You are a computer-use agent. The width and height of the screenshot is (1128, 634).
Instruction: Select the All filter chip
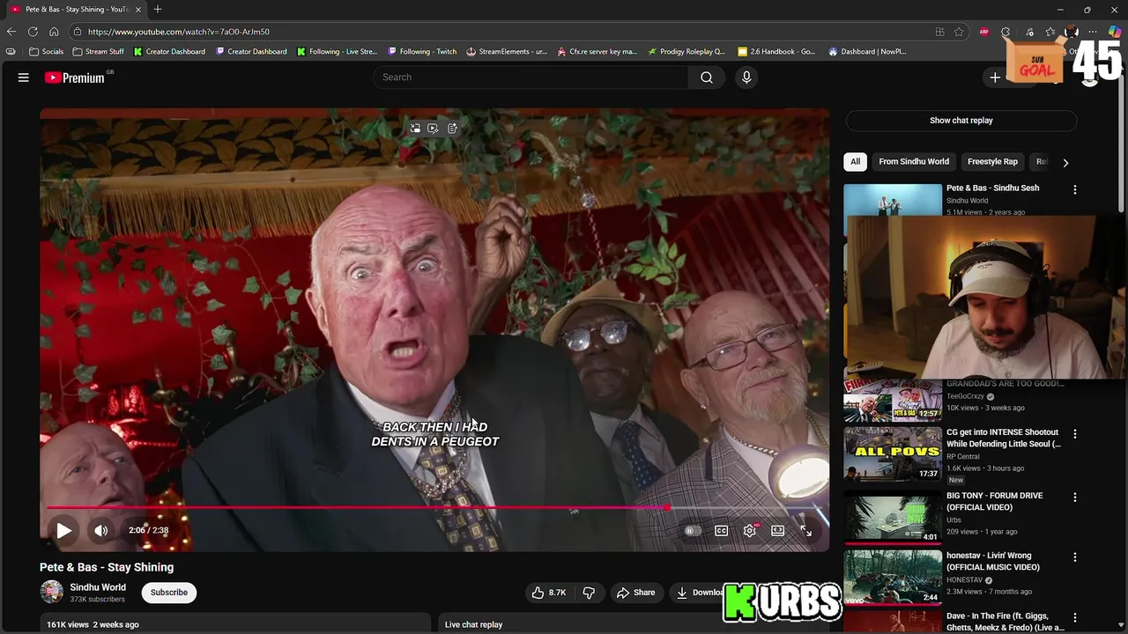(855, 162)
